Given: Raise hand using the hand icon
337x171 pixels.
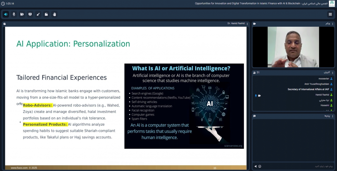Looking at the screenshot, I should coord(54,14).
